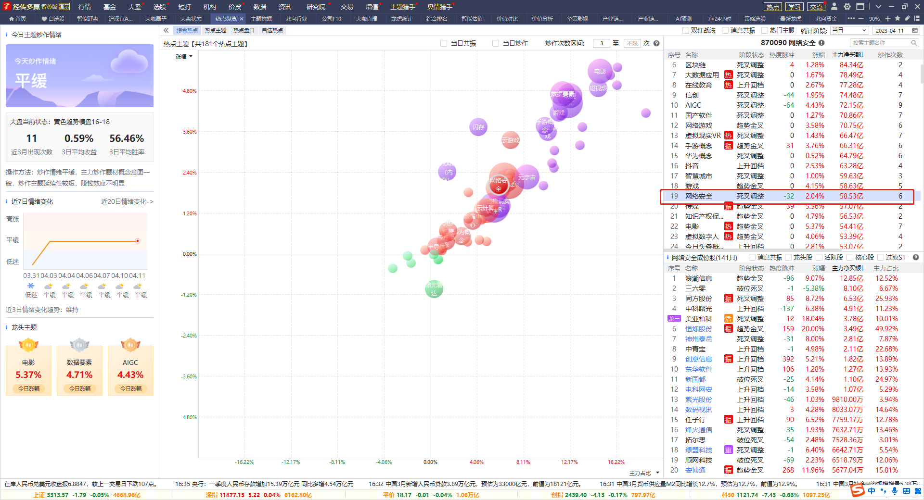Toggle the 活跃股 checkbox
The image size is (924, 500).
819,257
